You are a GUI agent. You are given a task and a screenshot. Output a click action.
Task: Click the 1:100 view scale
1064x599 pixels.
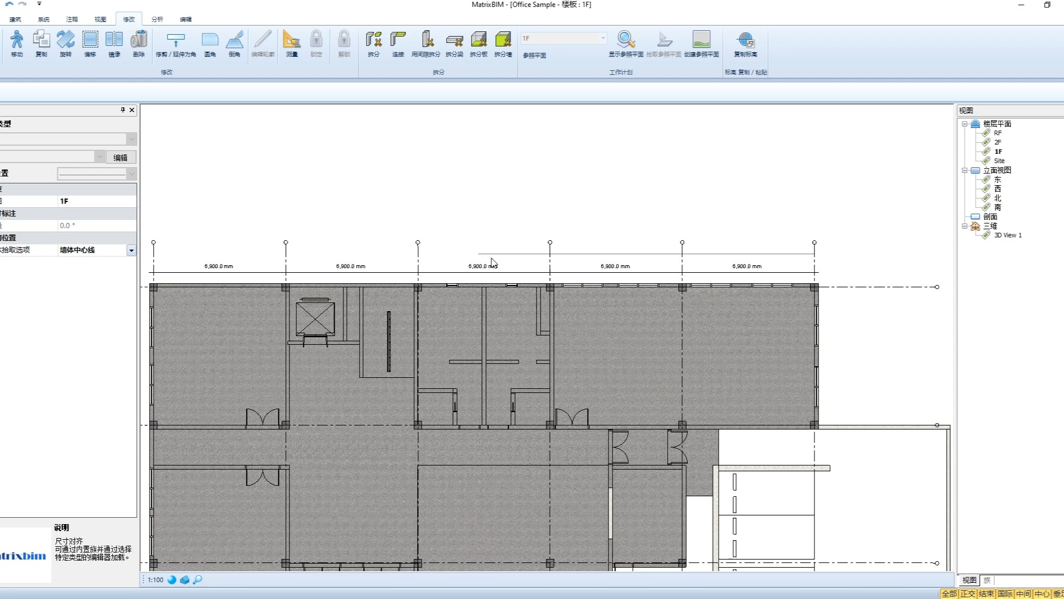(155, 580)
